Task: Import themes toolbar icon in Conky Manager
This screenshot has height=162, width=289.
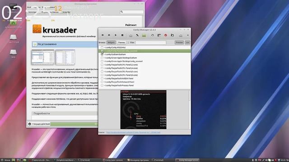Action: 172,35
